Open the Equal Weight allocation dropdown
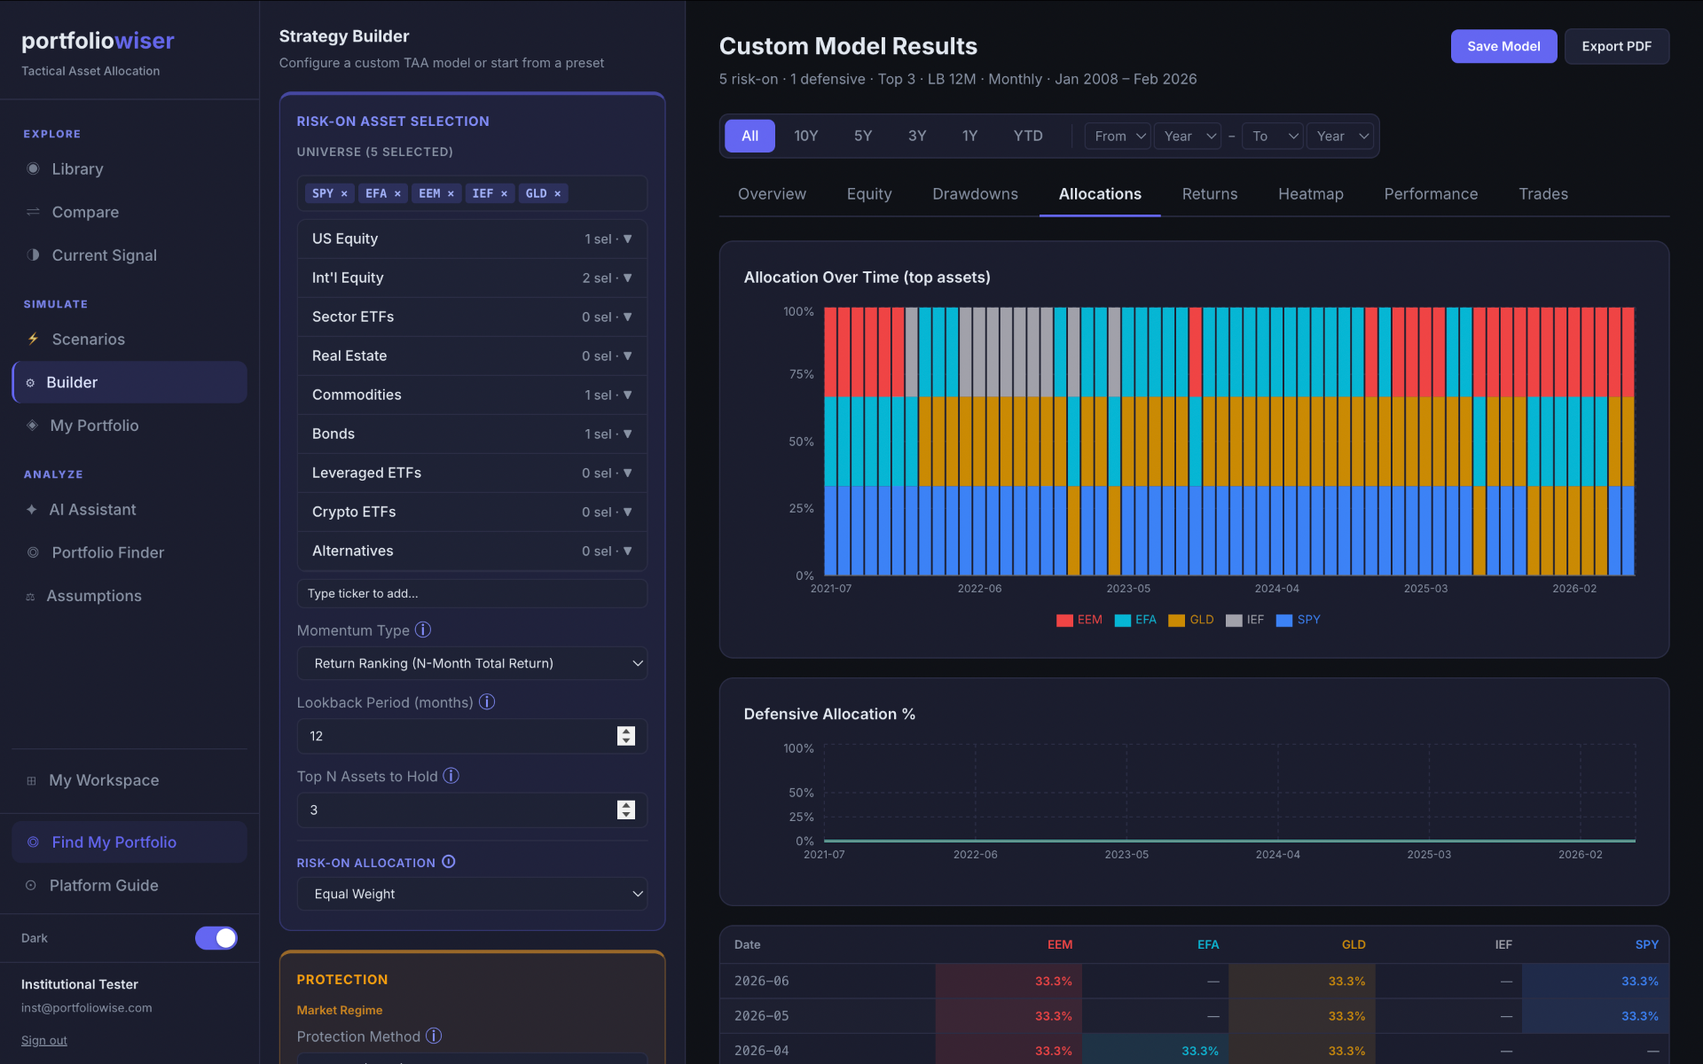 472,894
